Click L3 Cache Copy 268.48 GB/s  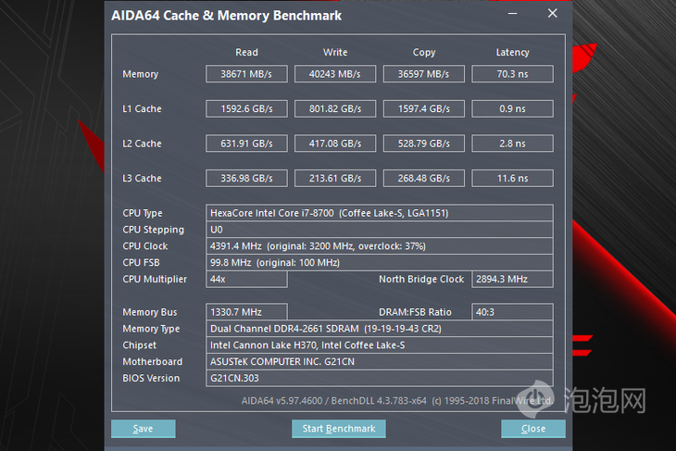tap(424, 178)
